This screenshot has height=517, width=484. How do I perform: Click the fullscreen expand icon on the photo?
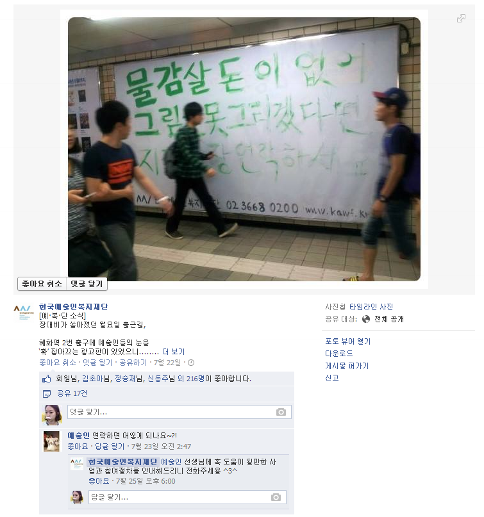pyautogui.click(x=461, y=18)
